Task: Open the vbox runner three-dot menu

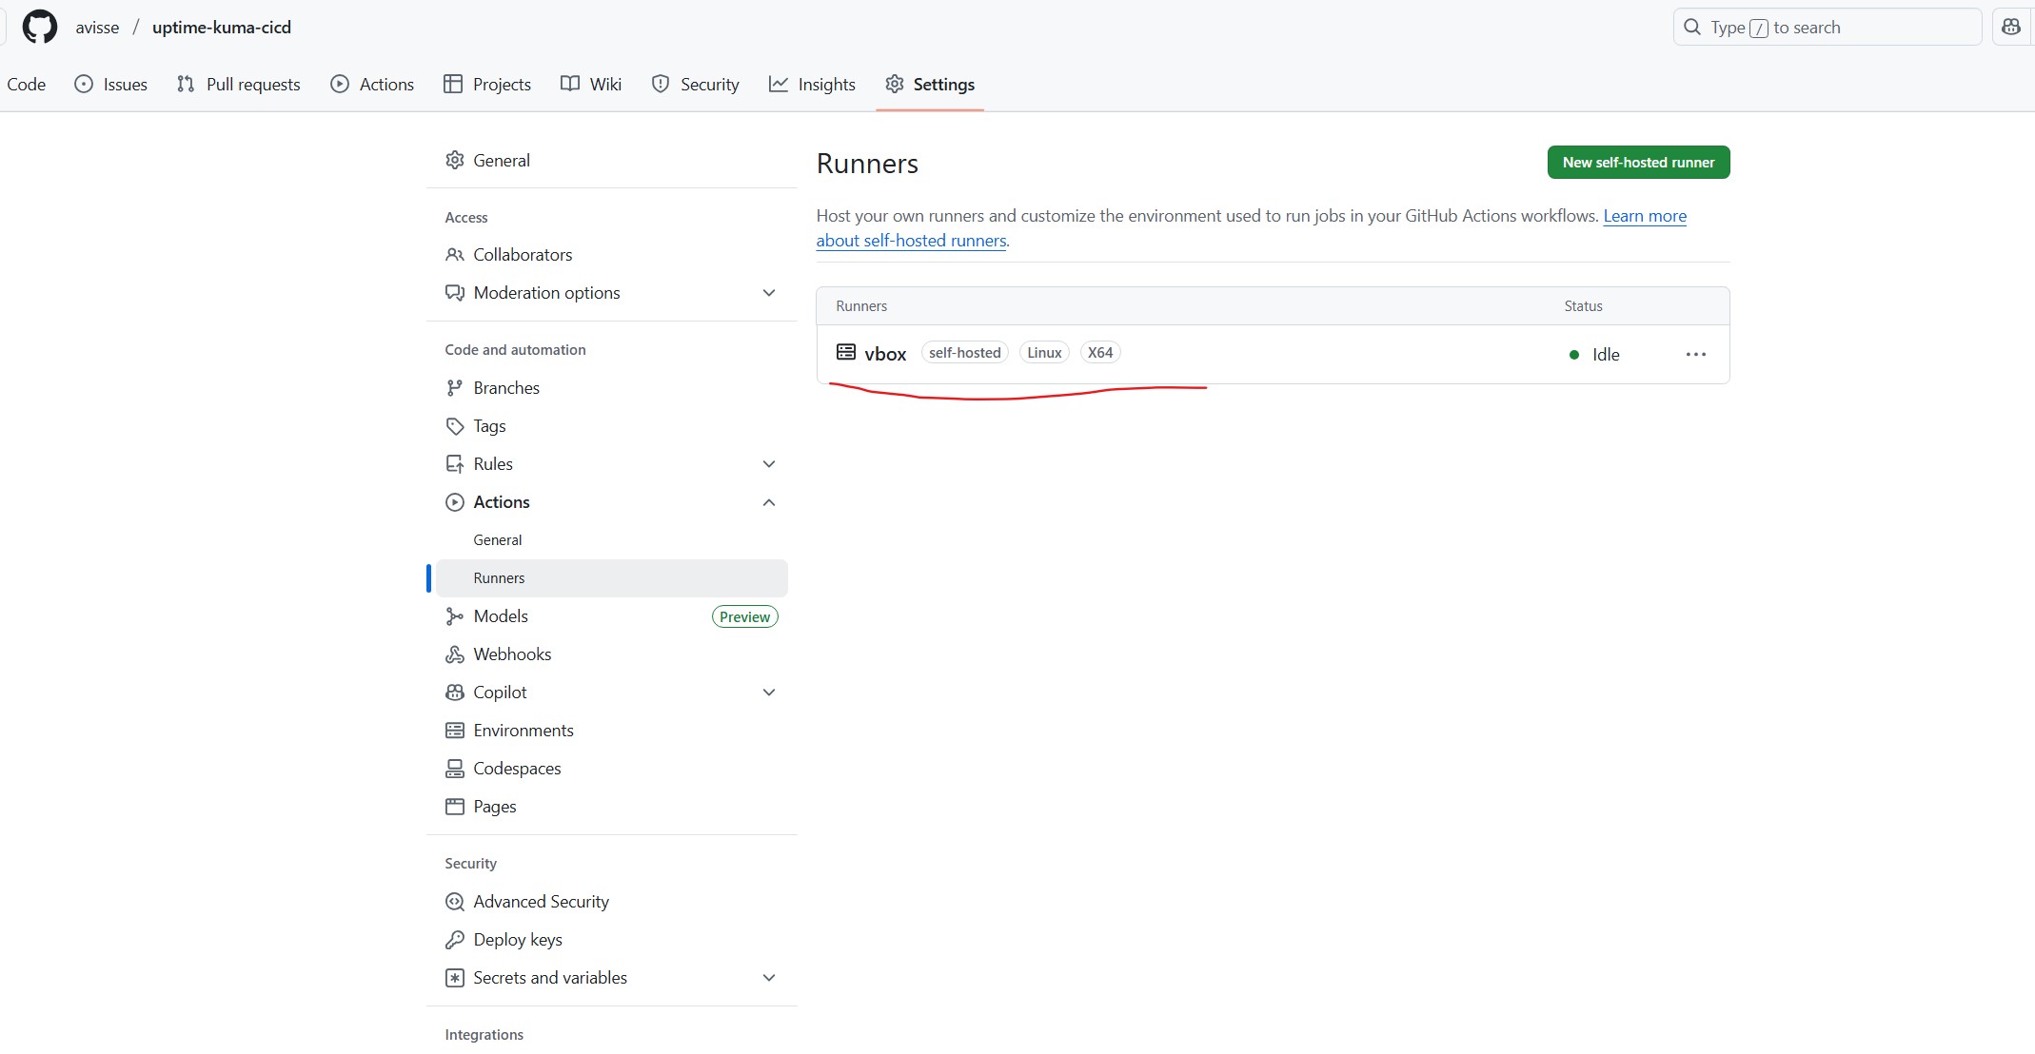Action: 1695,354
